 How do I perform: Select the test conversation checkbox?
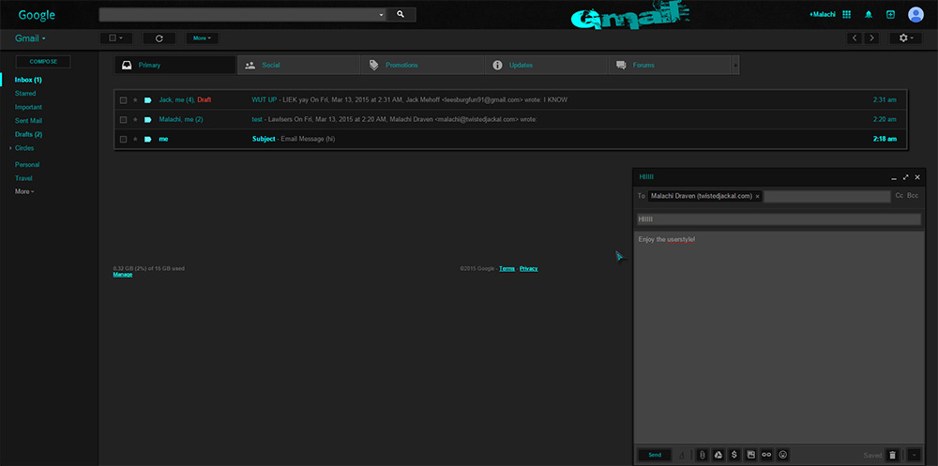pos(123,120)
